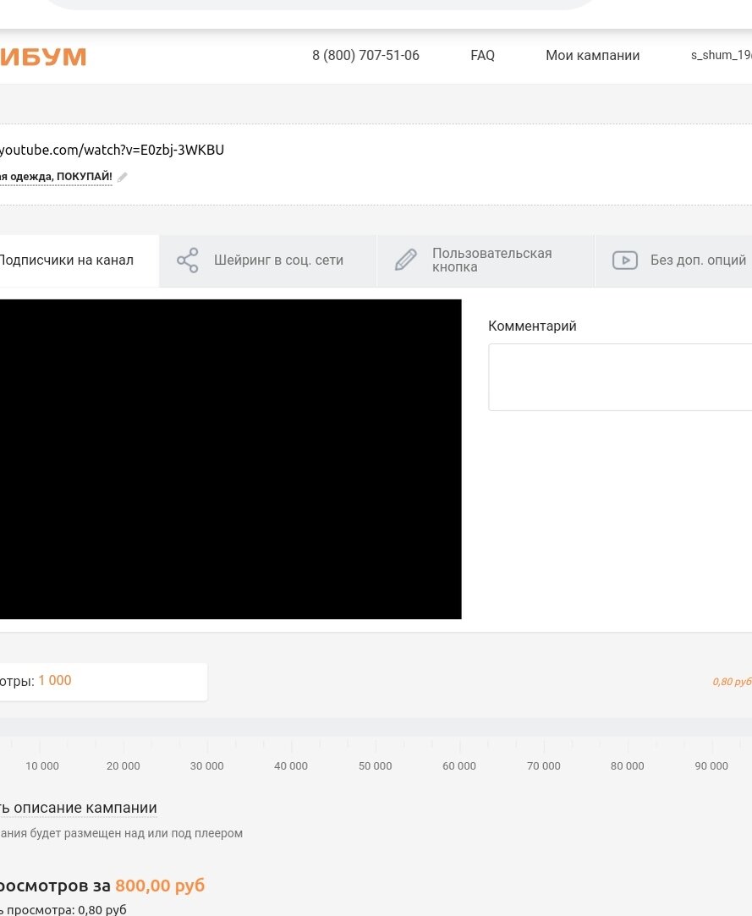Click the 60 000 scale mark
The width and height of the screenshot is (752, 916).
click(x=459, y=765)
